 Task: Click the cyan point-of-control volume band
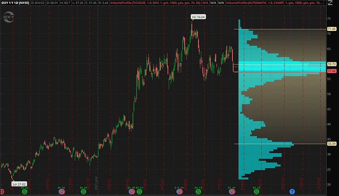click(x=282, y=66)
